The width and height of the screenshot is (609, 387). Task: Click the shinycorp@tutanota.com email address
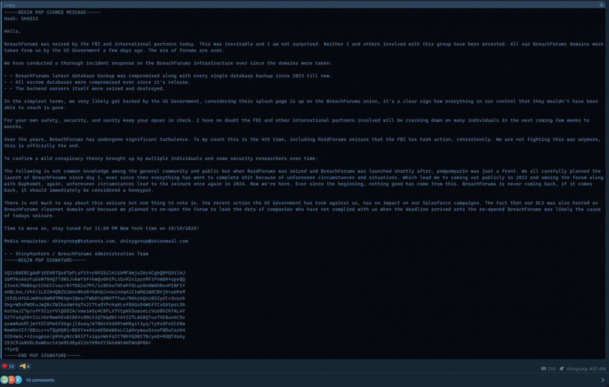coord(83,241)
